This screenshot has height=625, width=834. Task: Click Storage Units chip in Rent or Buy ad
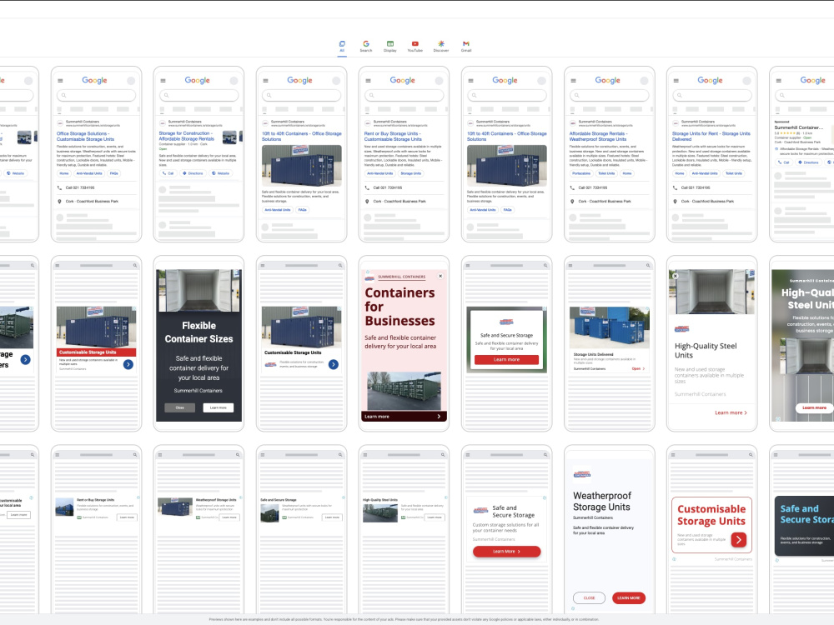click(410, 173)
